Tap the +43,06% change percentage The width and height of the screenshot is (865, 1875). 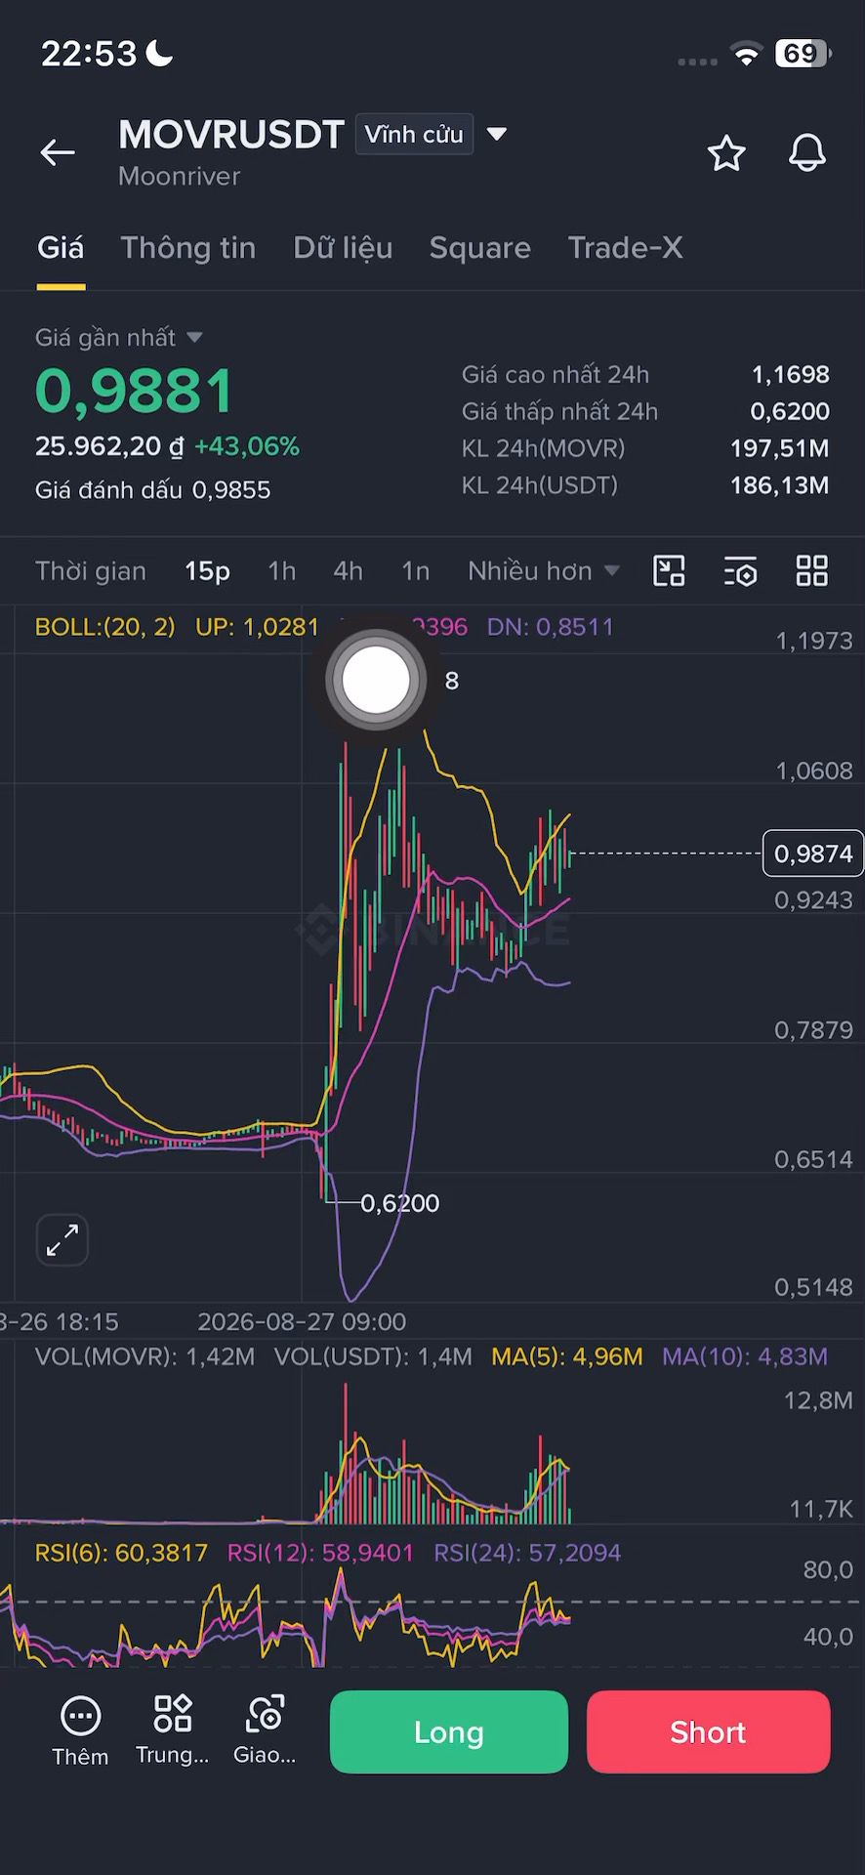[x=247, y=446]
